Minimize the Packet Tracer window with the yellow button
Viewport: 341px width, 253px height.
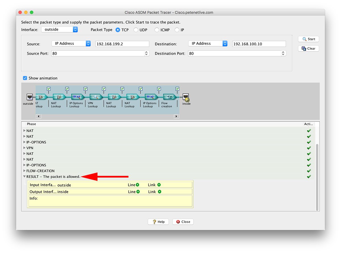pos(26,12)
